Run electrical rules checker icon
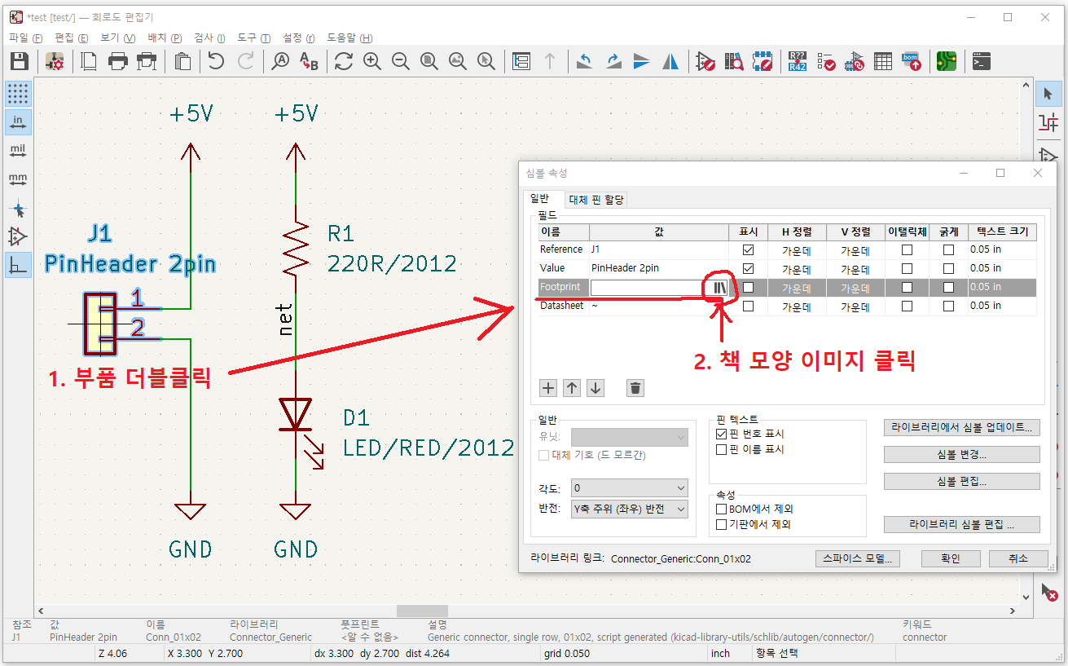This screenshot has height=666, width=1068. click(826, 61)
